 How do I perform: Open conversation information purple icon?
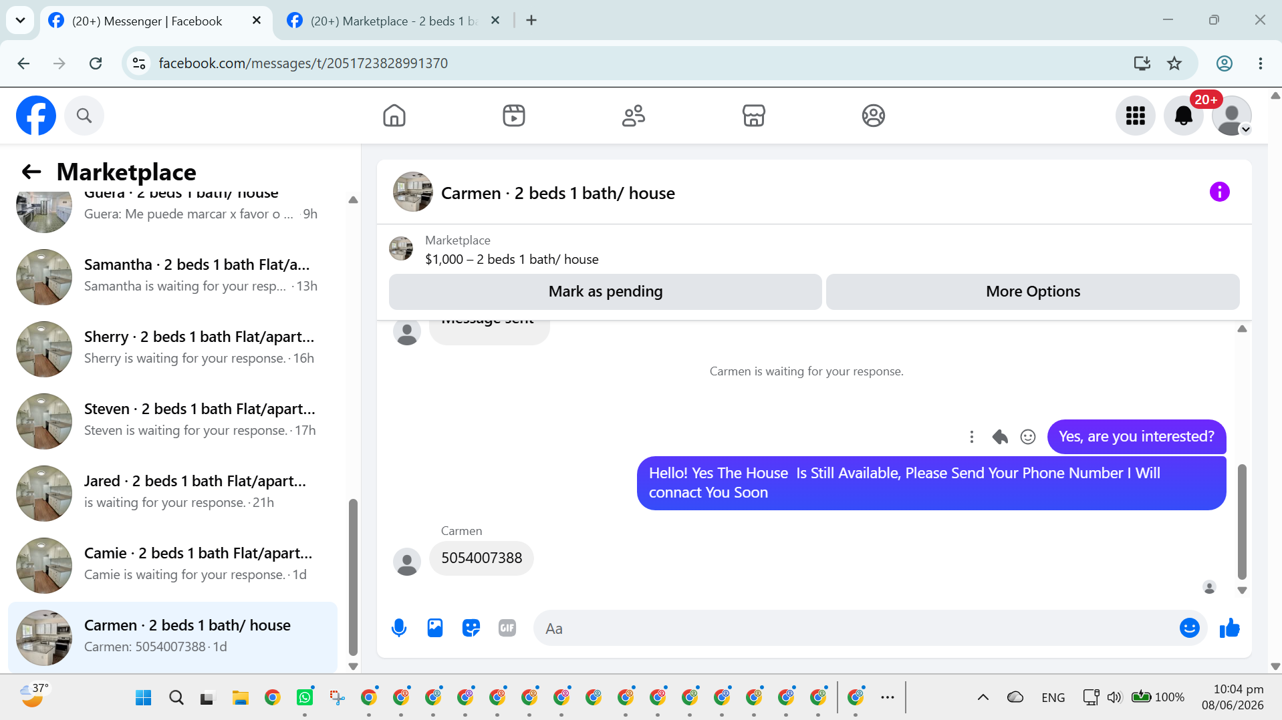tap(1219, 192)
